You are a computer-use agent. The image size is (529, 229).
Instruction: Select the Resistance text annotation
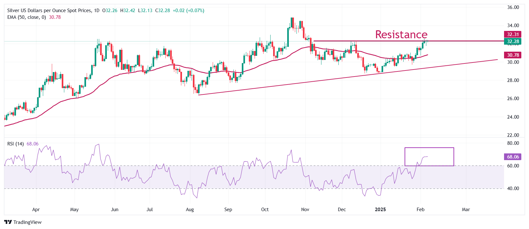[401, 34]
